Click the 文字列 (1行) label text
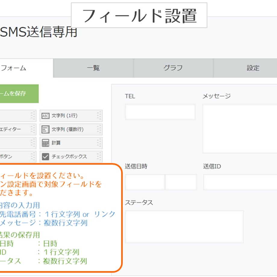 point(64,116)
